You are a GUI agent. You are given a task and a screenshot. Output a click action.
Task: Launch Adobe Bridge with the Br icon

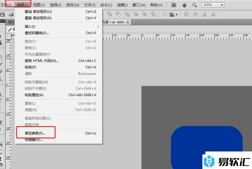[x=174, y=5]
